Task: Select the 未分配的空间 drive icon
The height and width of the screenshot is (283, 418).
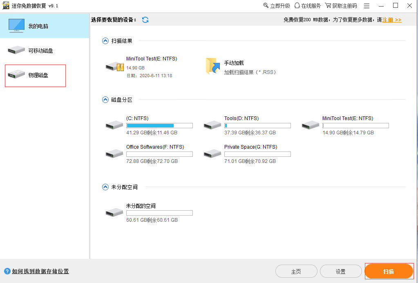Action: pyautogui.click(x=114, y=212)
